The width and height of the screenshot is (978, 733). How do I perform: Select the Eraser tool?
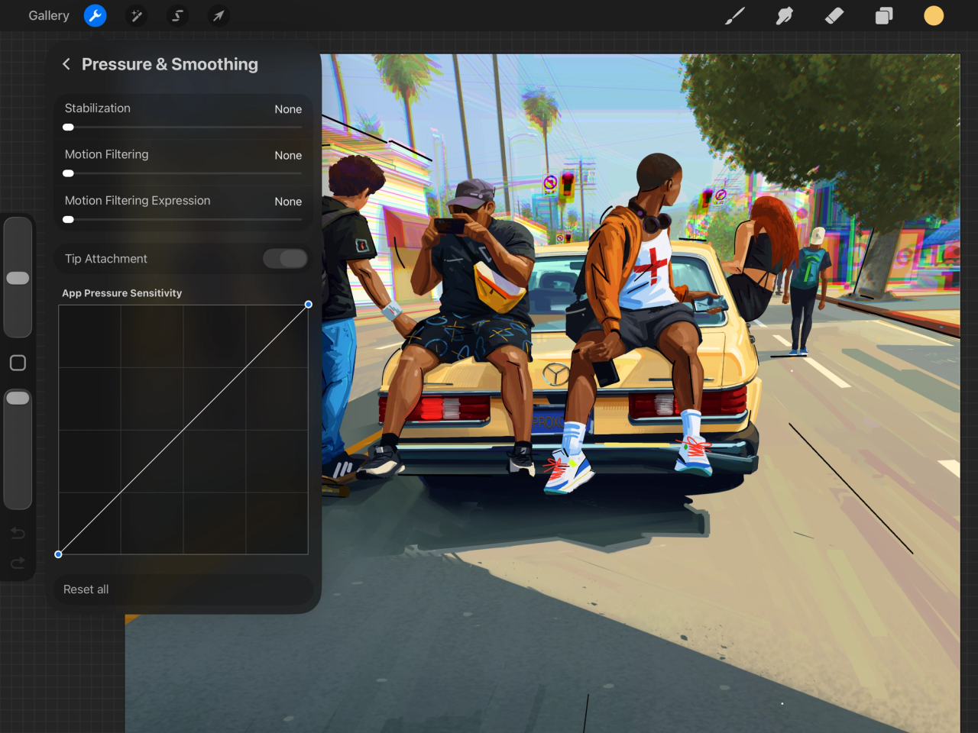pyautogui.click(x=834, y=15)
